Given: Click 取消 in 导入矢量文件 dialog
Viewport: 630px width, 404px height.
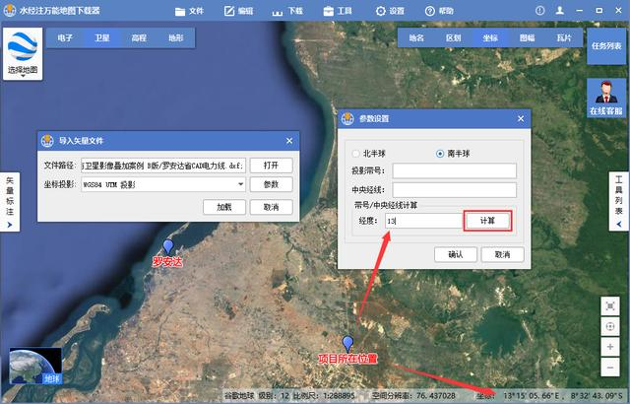Looking at the screenshot, I should click(272, 208).
